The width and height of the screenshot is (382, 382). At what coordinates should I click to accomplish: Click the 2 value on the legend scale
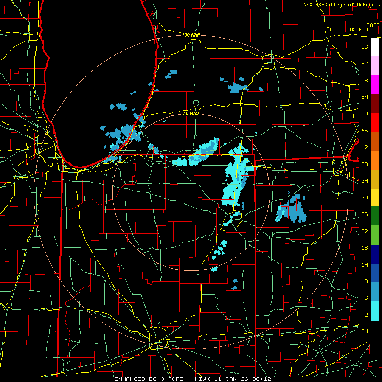(366, 315)
